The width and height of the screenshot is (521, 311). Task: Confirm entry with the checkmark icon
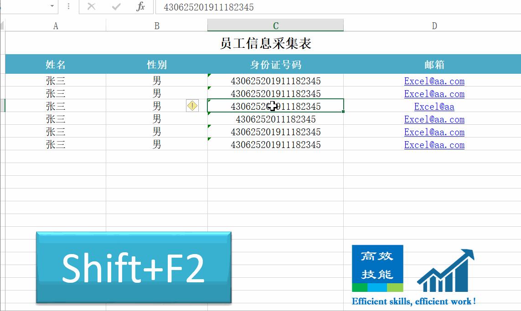point(115,7)
